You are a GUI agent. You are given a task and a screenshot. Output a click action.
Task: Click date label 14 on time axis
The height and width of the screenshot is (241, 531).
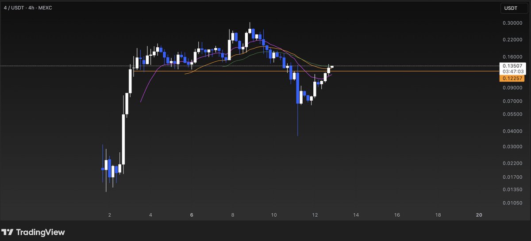click(356, 215)
